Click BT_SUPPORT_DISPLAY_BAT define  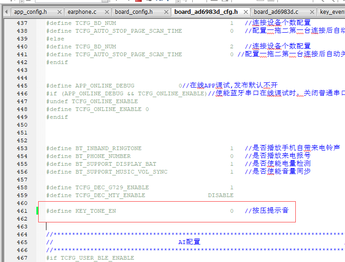point(101,164)
